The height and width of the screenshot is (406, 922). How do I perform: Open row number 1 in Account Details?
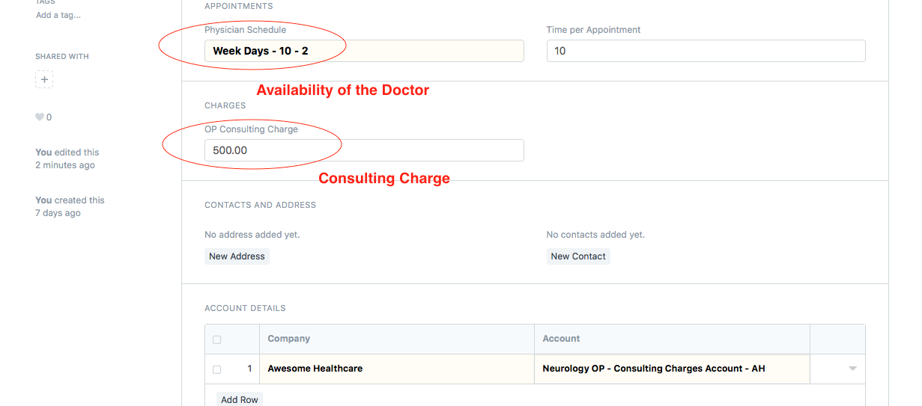point(250,369)
